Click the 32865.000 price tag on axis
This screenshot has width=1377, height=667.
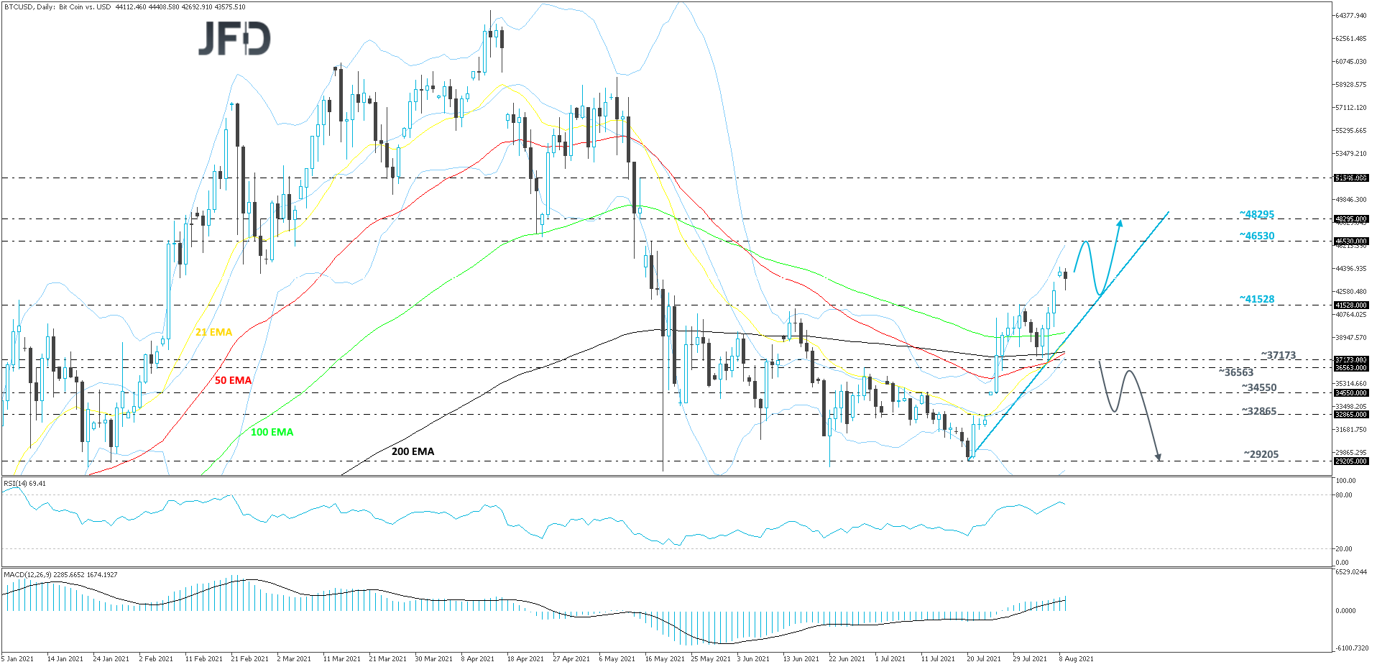[x=1351, y=415]
